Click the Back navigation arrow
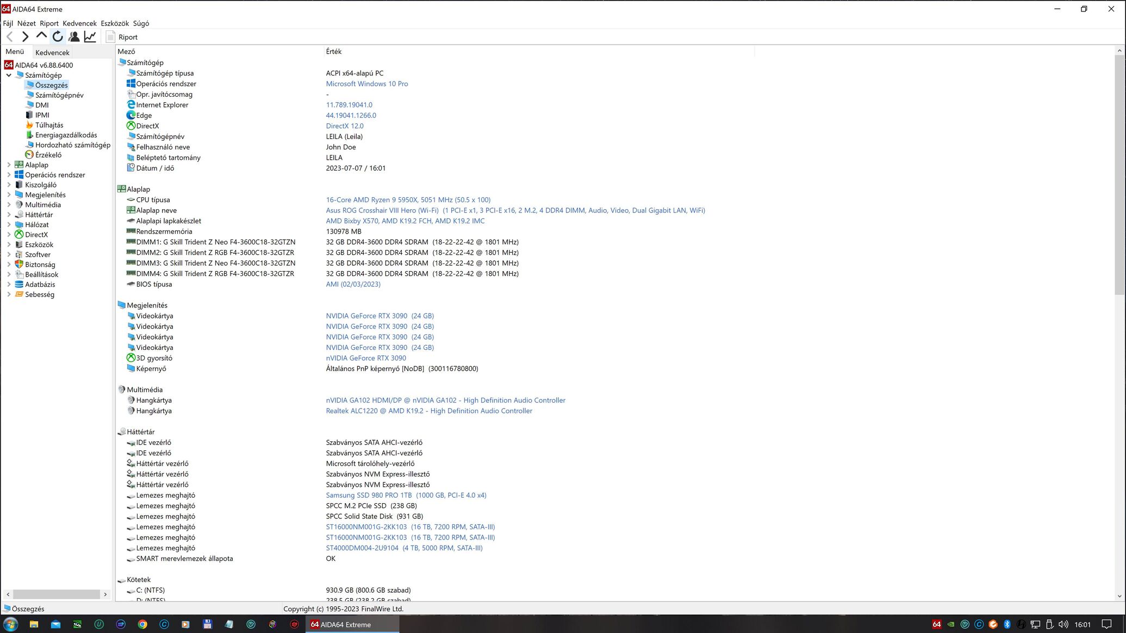Screen dimensions: 1126x633 [10, 36]
